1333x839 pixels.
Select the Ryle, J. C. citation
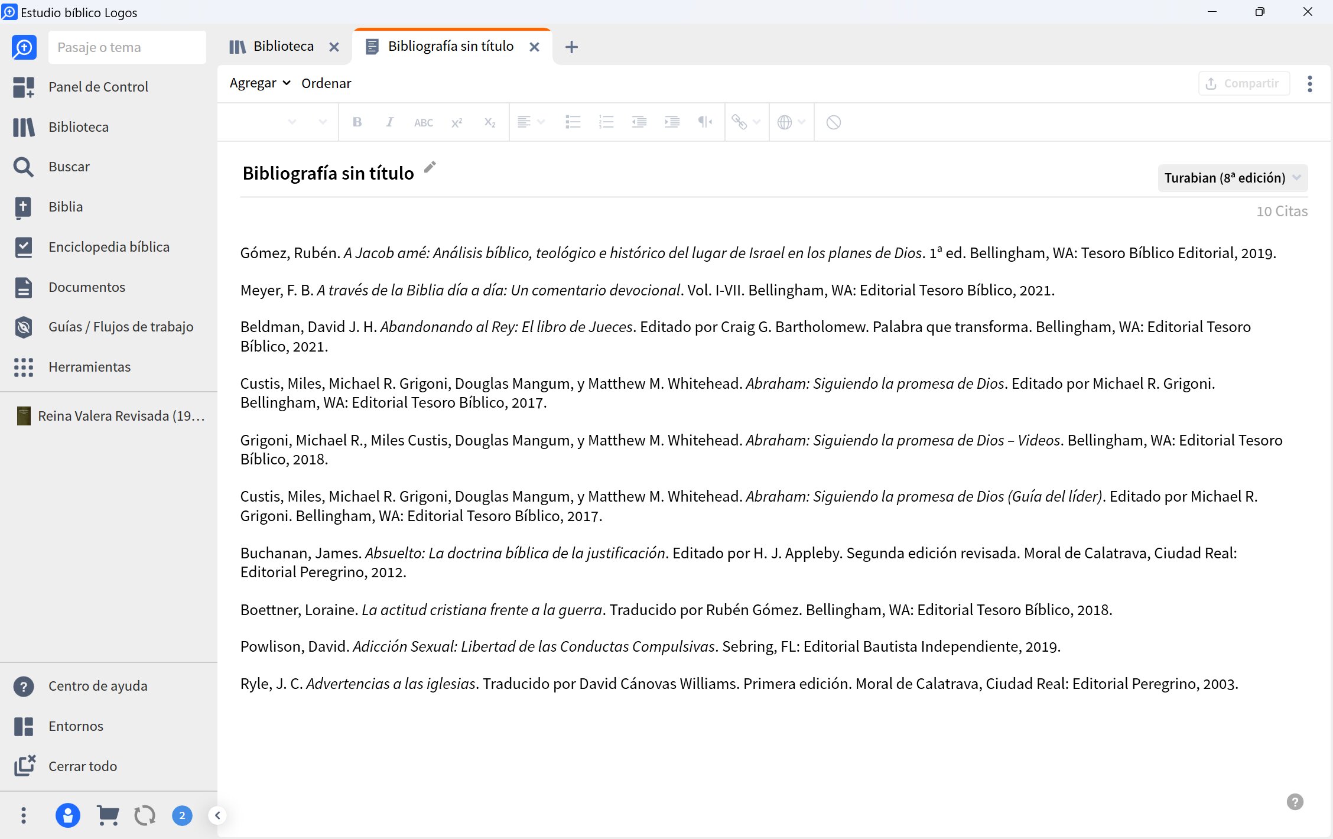(x=739, y=684)
